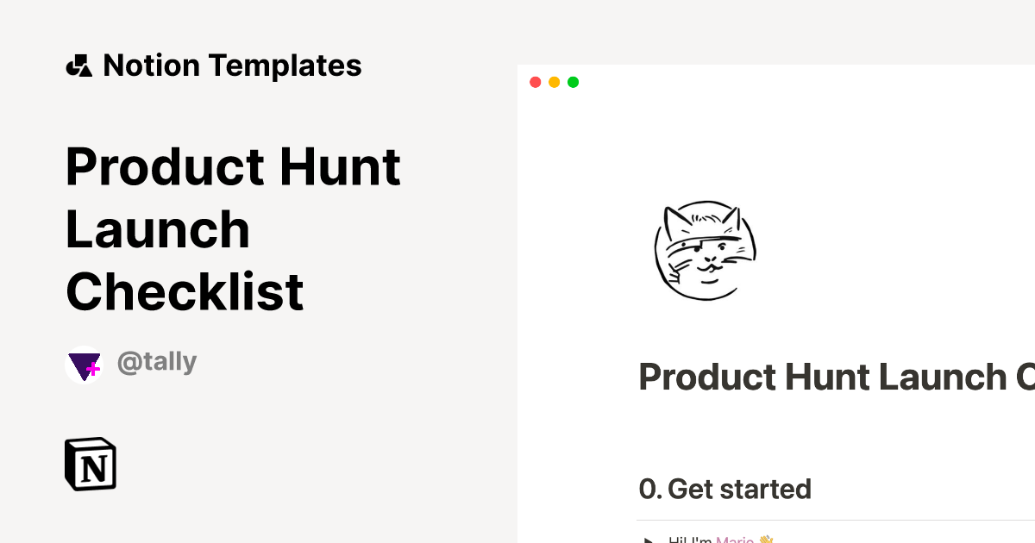Open the Marie profile link
The height and width of the screenshot is (543, 1035).
pos(734,540)
